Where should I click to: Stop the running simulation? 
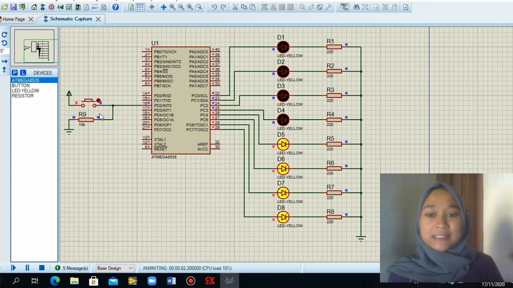click(42, 268)
